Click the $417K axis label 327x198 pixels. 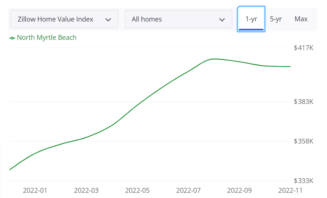303,48
